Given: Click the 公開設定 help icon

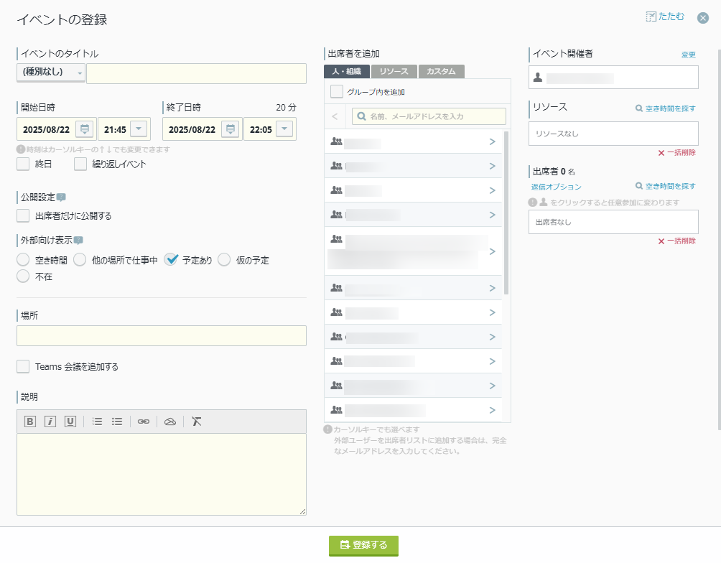Looking at the screenshot, I should 61,197.
